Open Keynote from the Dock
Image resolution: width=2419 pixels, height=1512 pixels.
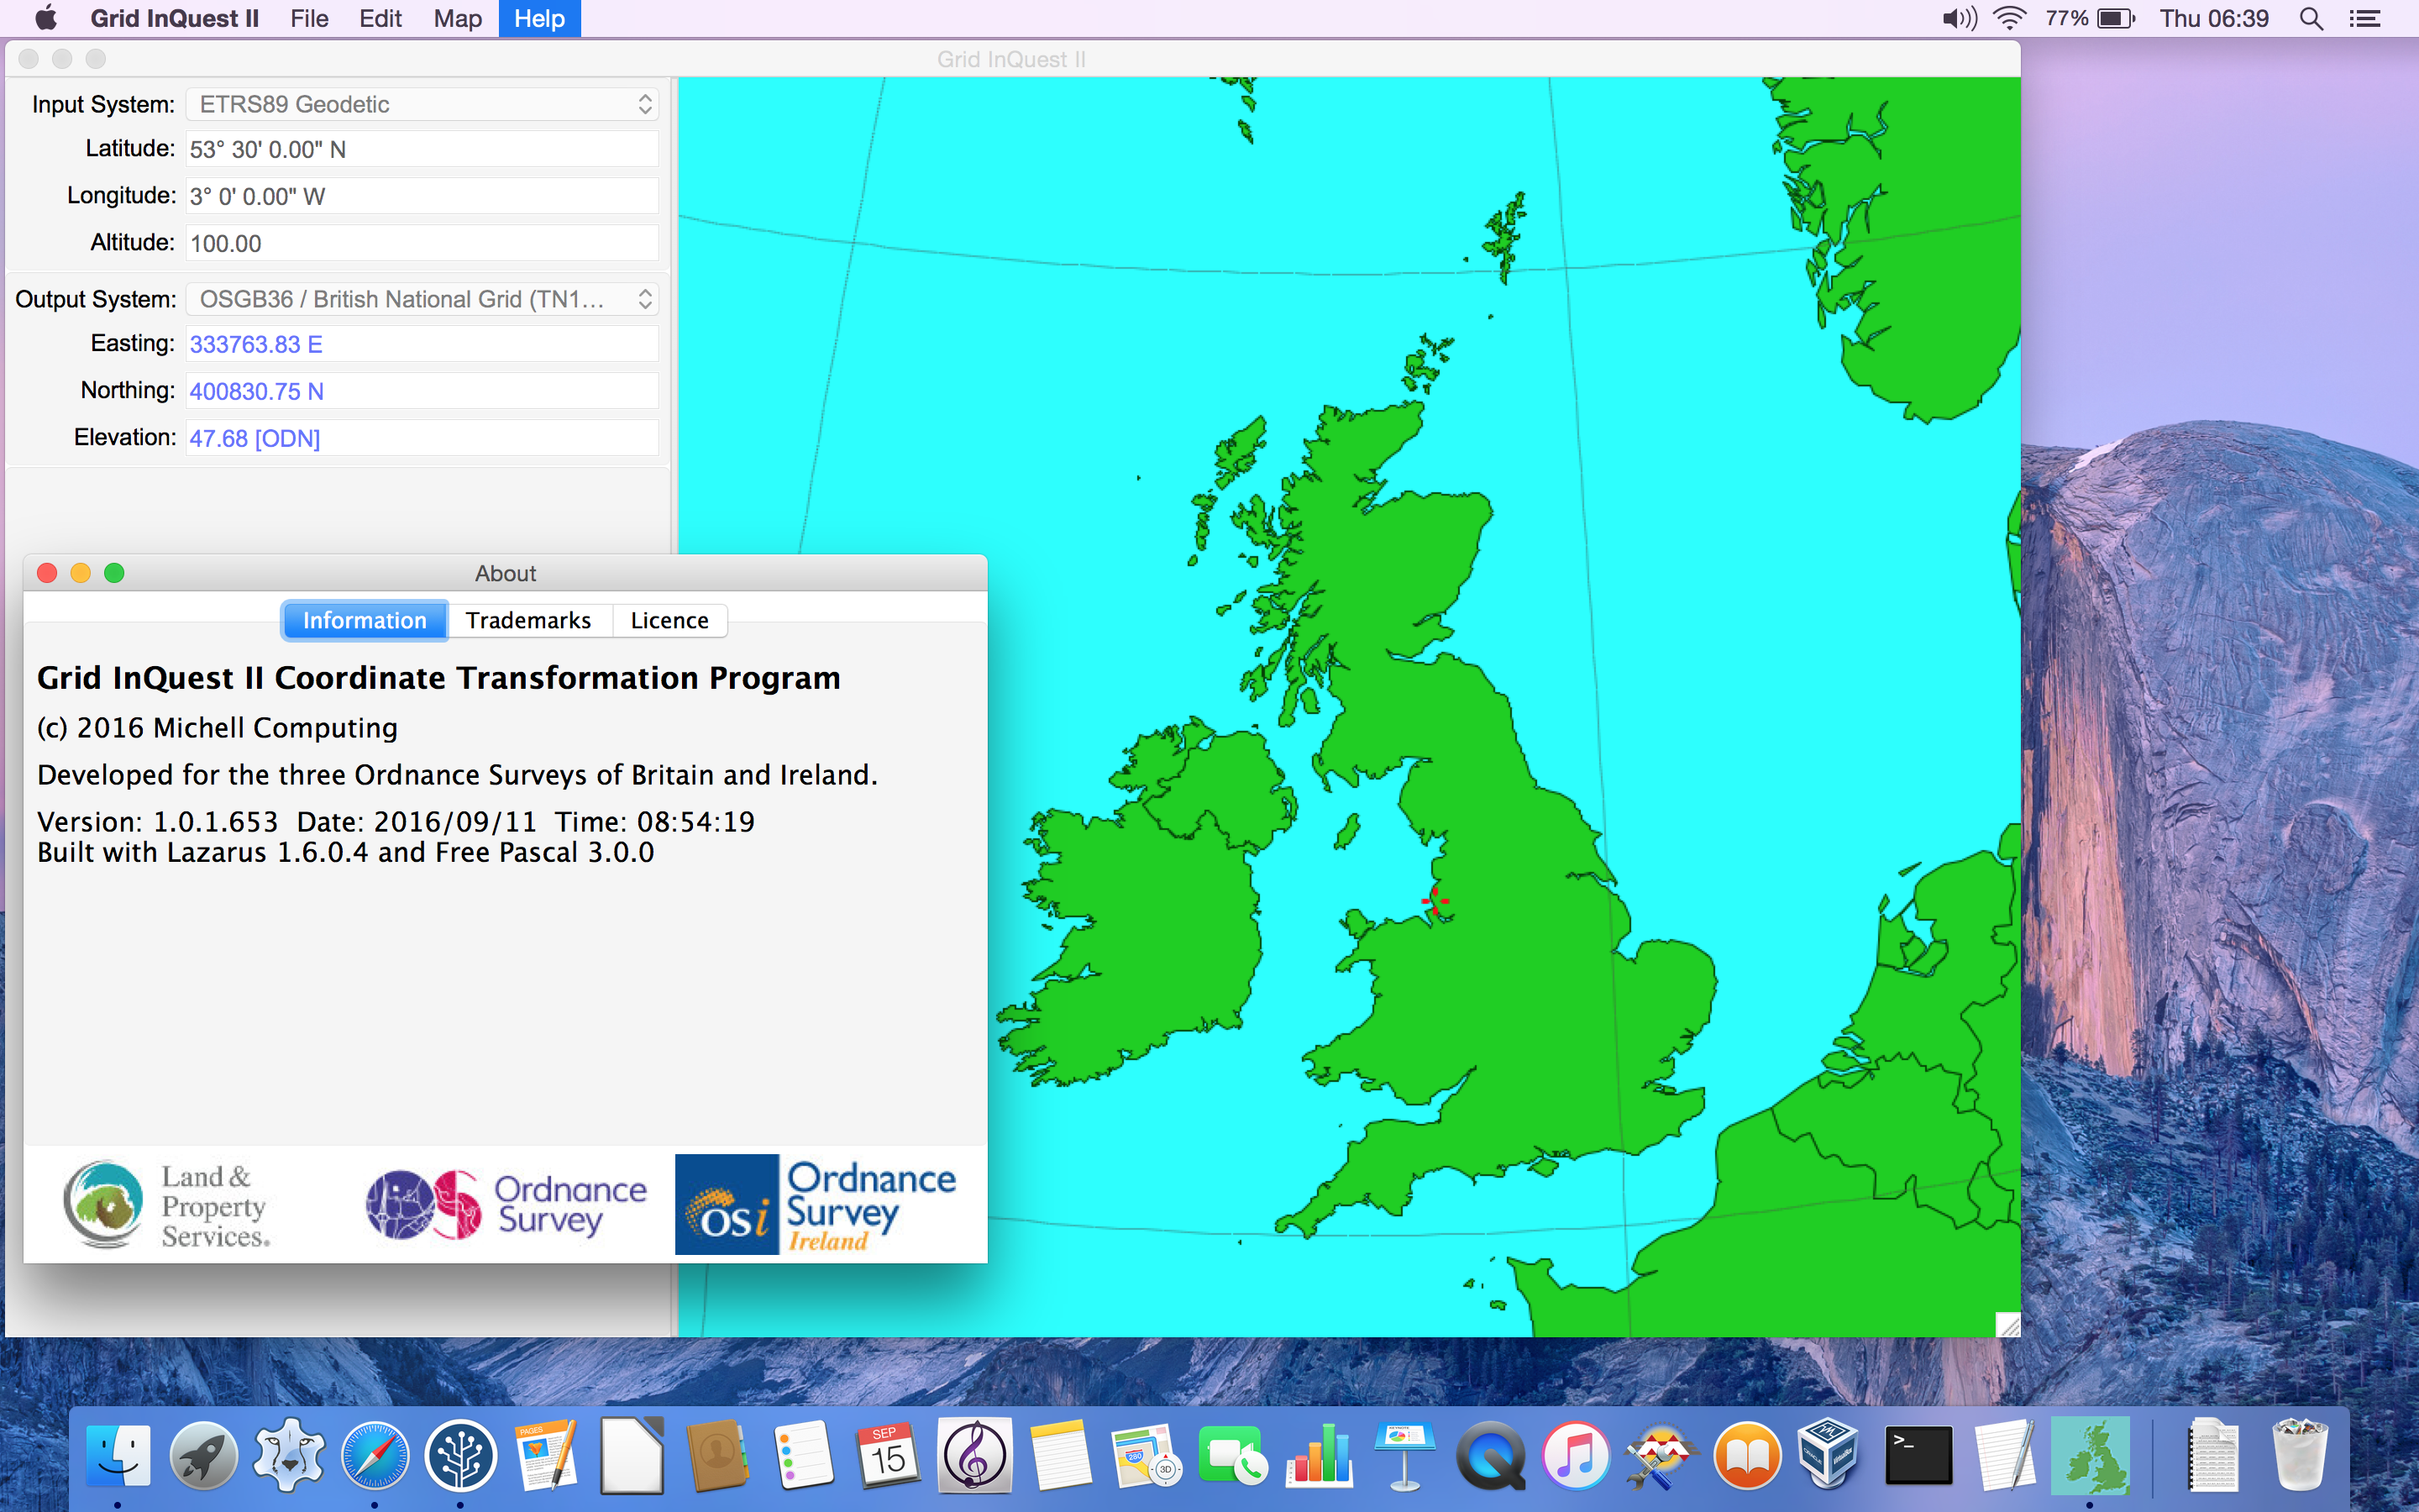point(1404,1455)
